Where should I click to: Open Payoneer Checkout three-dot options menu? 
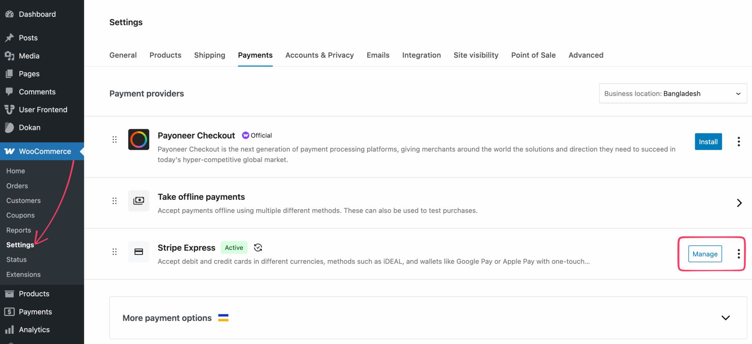(739, 142)
